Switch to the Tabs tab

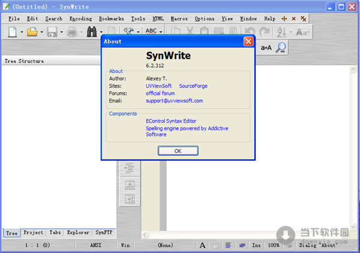click(55, 233)
